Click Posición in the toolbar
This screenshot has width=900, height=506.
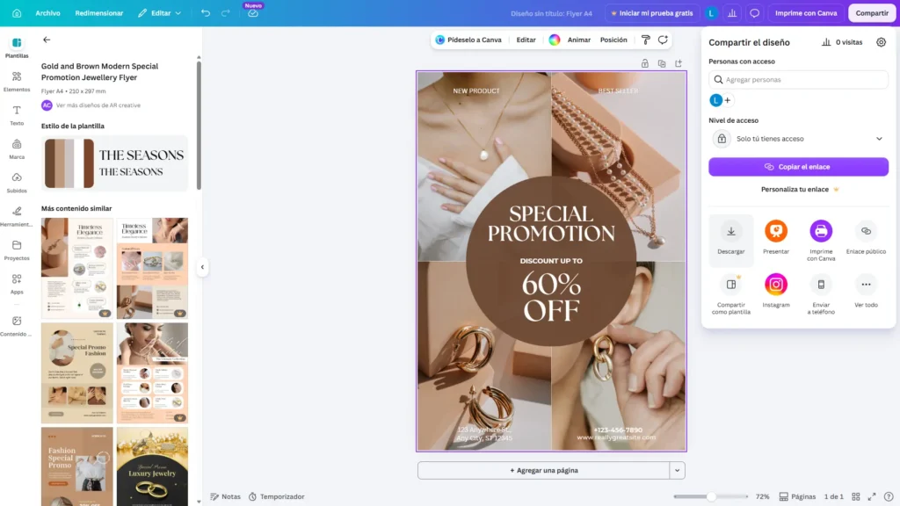coord(613,40)
